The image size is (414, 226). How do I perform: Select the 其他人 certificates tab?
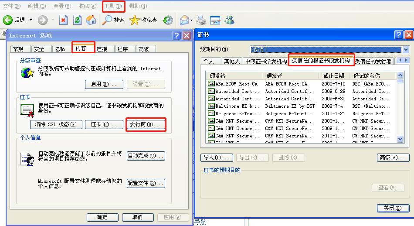pyautogui.click(x=231, y=62)
